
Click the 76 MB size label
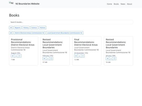click(108, 62)
